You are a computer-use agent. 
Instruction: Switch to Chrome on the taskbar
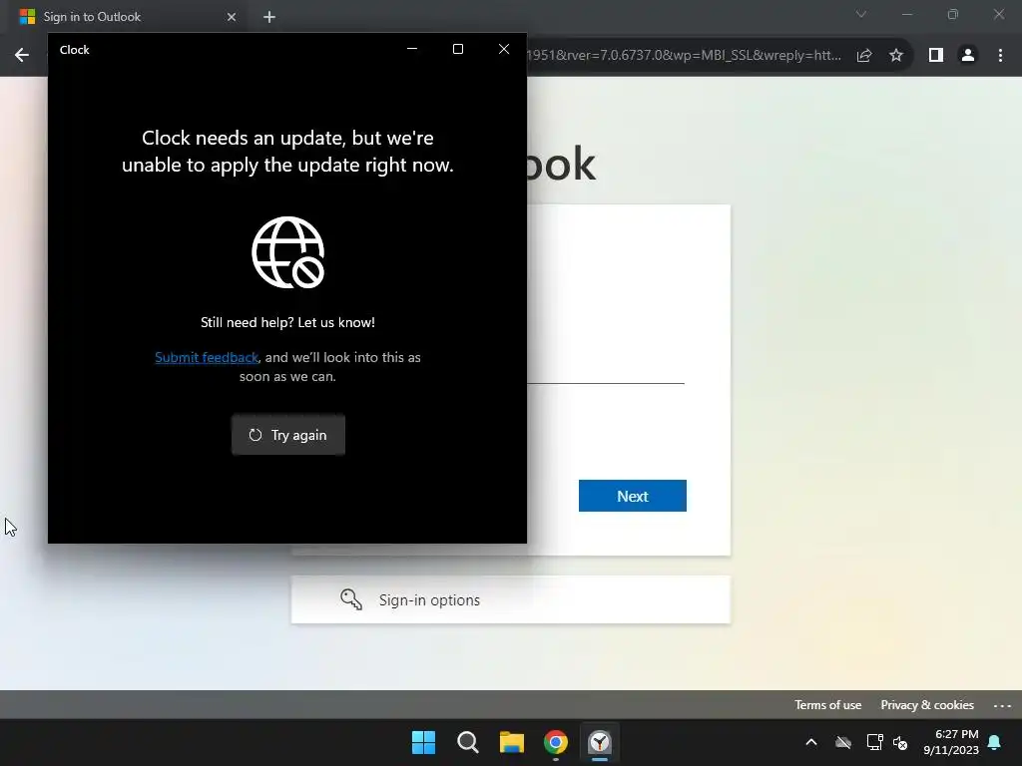(556, 742)
